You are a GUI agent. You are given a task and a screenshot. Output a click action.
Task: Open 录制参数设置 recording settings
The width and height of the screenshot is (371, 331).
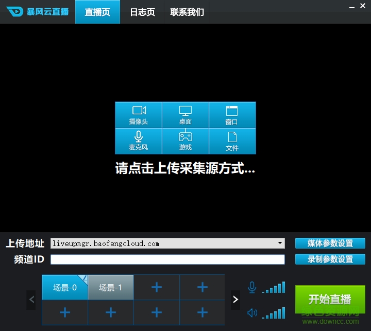pos(330,259)
